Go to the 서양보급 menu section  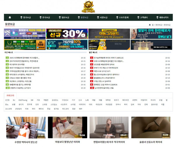click(104, 17)
